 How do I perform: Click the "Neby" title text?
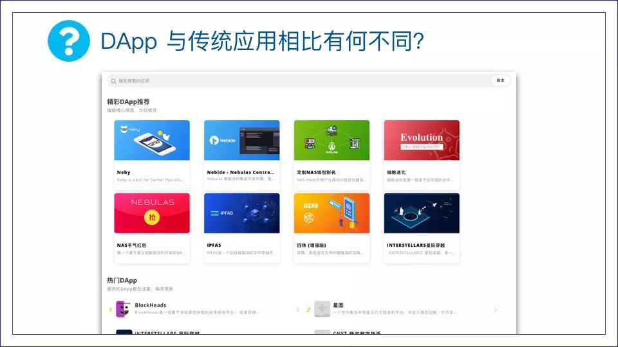(124, 172)
